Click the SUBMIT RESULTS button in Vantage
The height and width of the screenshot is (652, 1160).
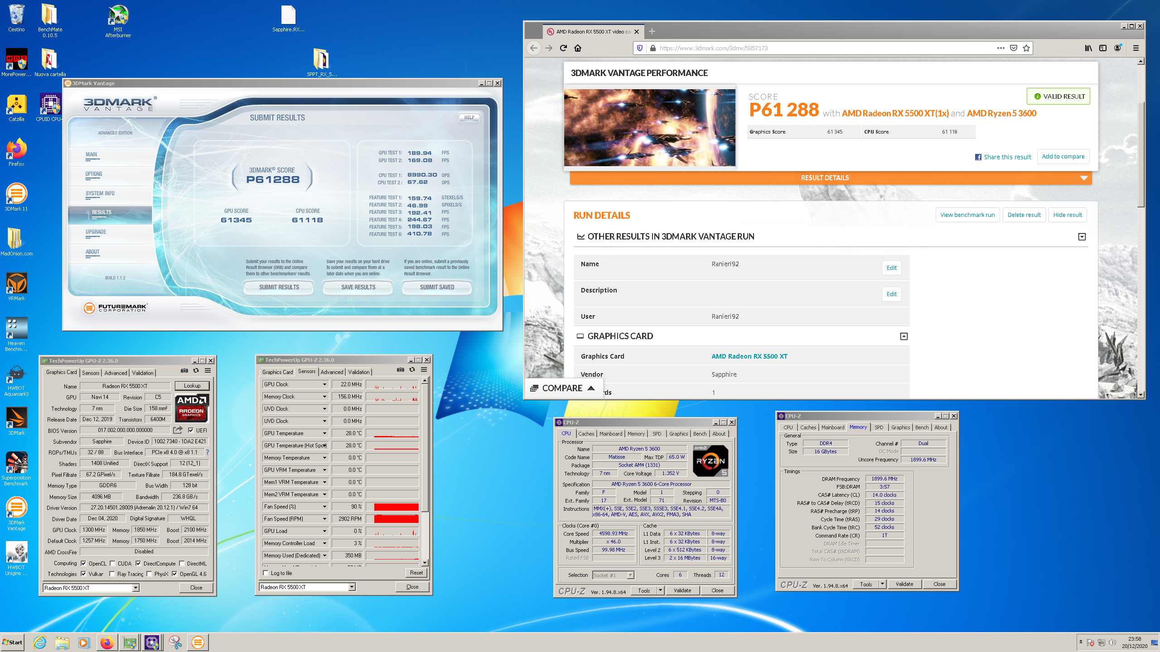pos(279,287)
